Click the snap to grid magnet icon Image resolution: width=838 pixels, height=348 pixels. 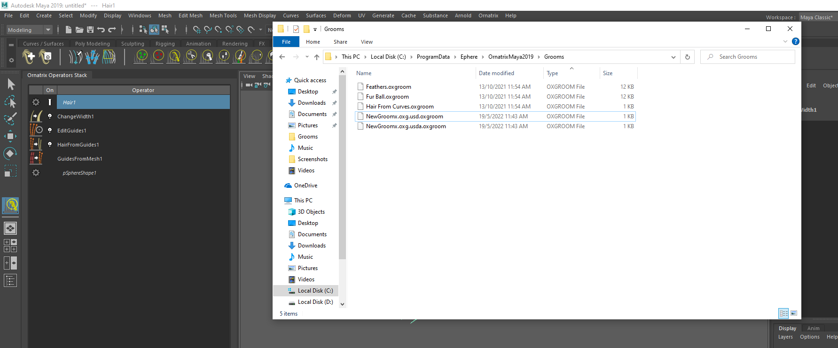pyautogui.click(x=197, y=30)
